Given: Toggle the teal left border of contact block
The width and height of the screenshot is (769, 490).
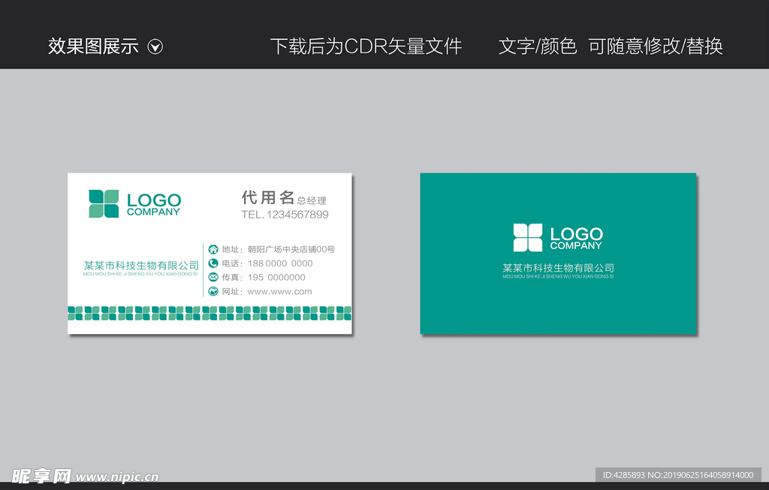Looking at the screenshot, I should (x=204, y=270).
